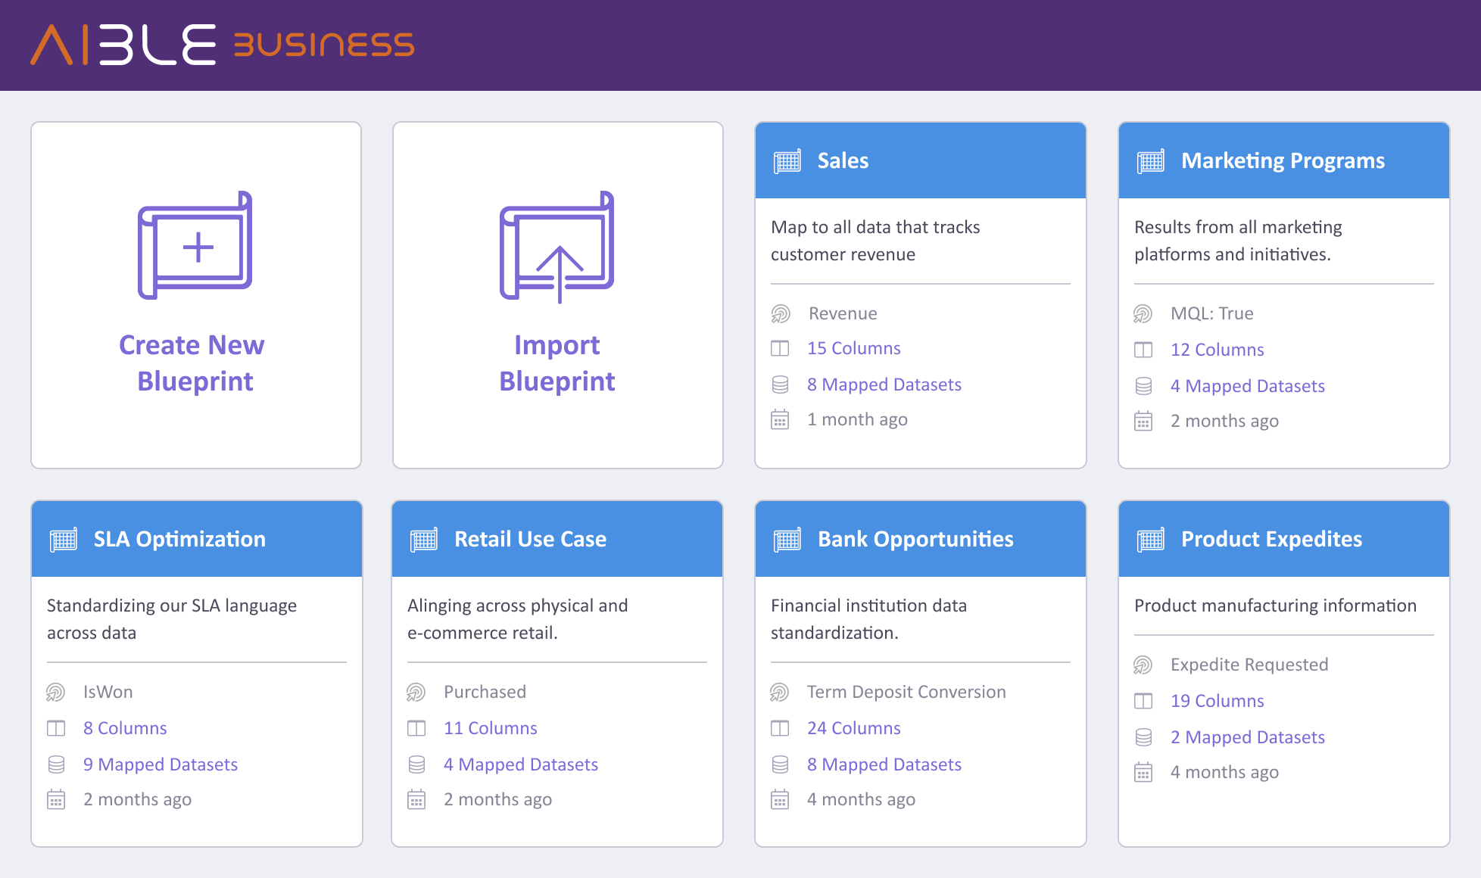
Task: Open the Bank Opportunities blueprint title
Action: click(x=915, y=539)
